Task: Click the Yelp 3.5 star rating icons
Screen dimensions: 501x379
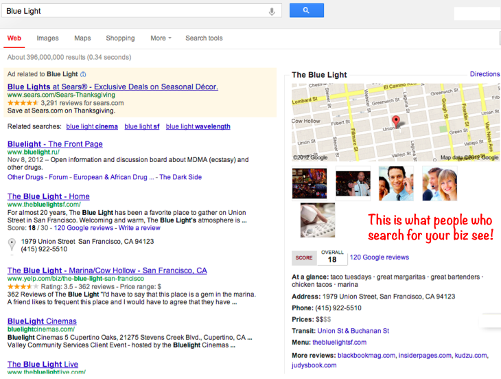Action: [x=23, y=286]
